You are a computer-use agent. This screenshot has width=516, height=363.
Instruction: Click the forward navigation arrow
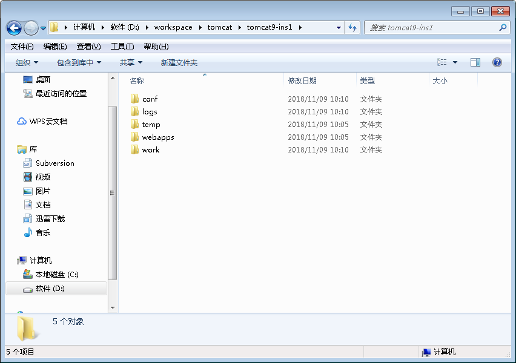pos(29,27)
